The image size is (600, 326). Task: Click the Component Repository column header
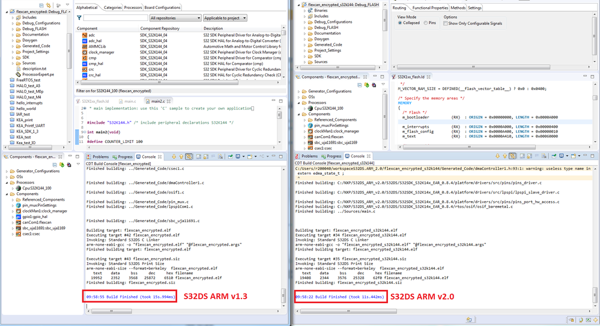tap(160, 28)
